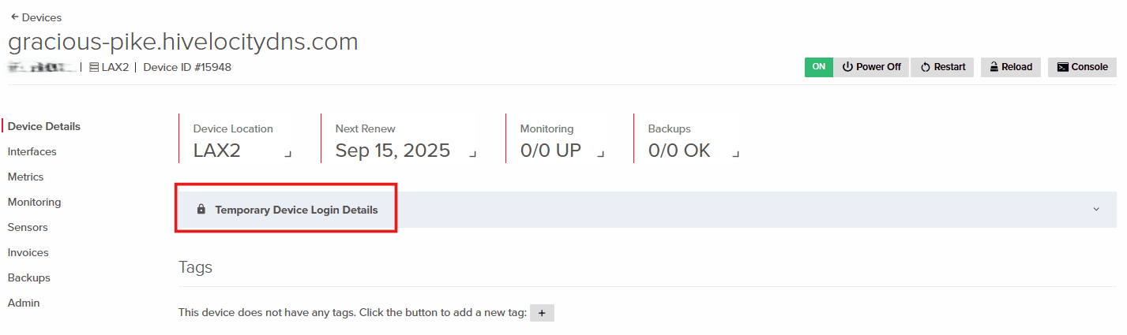
Task: Select Metrics in the sidebar
Action: tap(26, 177)
